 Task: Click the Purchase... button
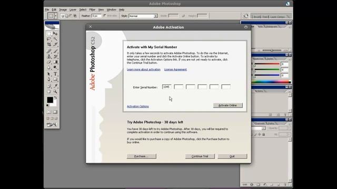[x=142, y=156]
